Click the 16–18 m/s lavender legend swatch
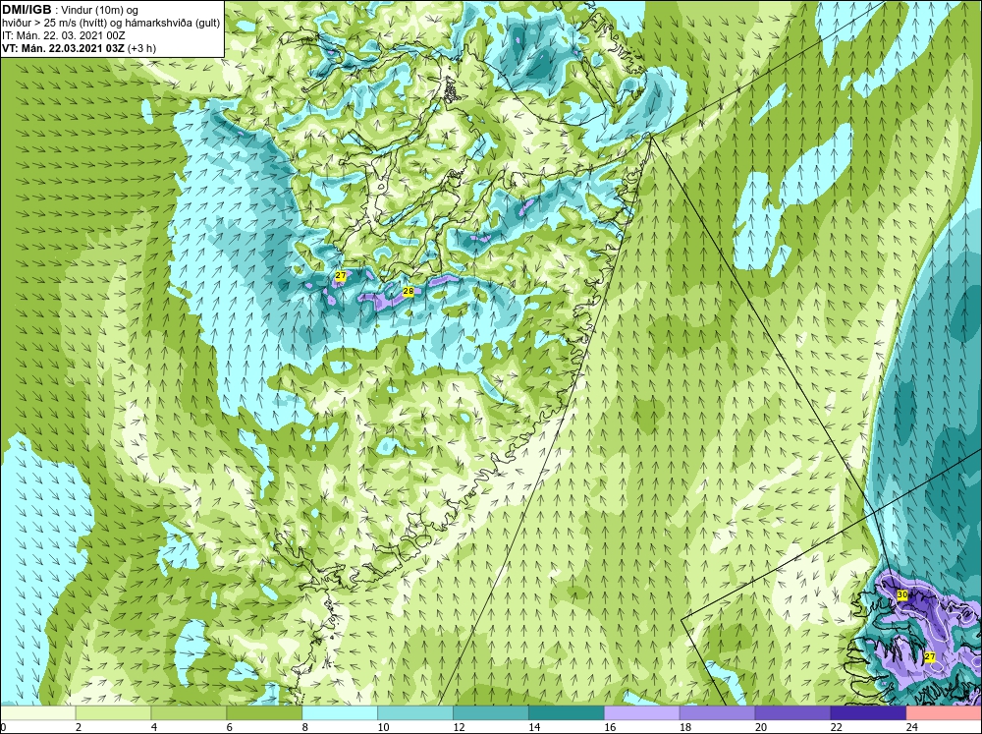 [642, 713]
